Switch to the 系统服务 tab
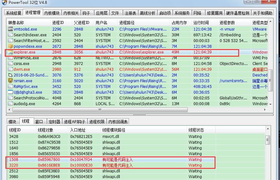The height and width of the screenshot is (180, 280). tap(182, 13)
